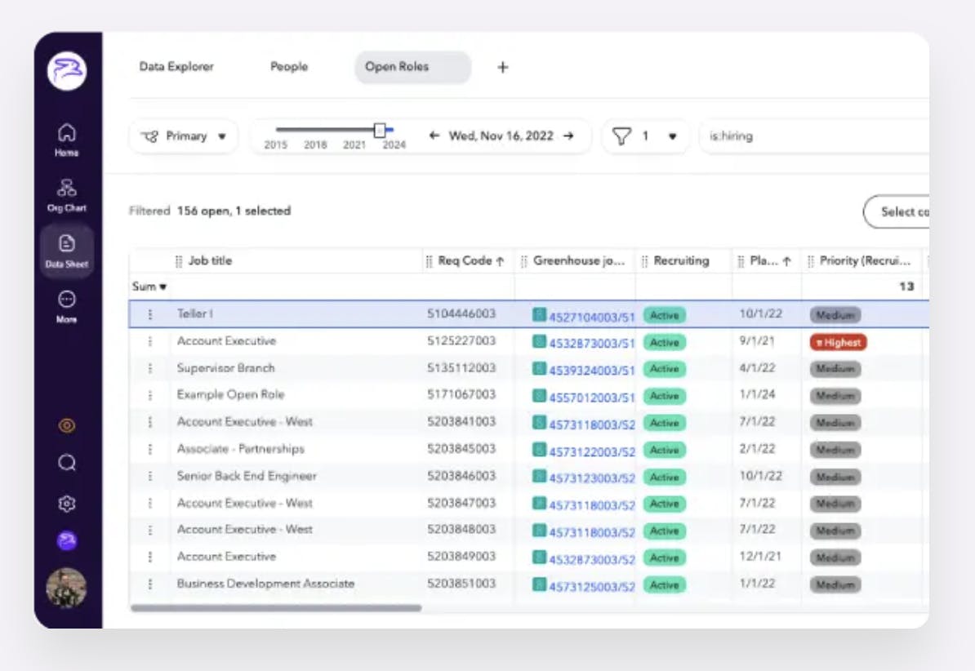Click the timeline date slider handle
This screenshot has height=671, width=975.
click(x=380, y=130)
